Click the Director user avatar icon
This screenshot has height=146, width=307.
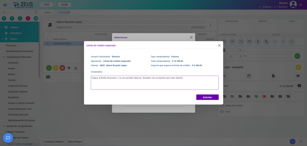294,4
